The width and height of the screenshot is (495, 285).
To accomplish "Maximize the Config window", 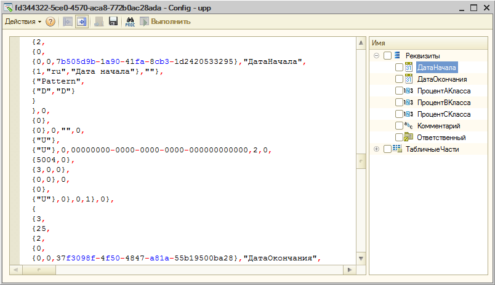I will pyautogui.click(x=473, y=8).
